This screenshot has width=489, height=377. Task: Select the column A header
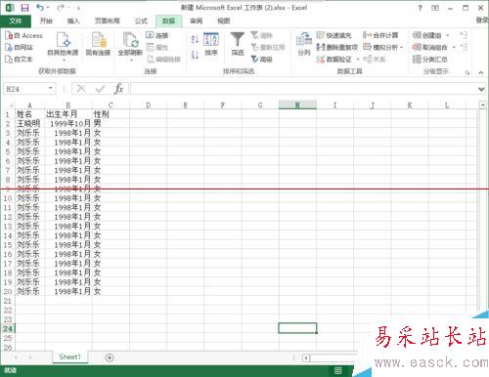click(x=29, y=105)
